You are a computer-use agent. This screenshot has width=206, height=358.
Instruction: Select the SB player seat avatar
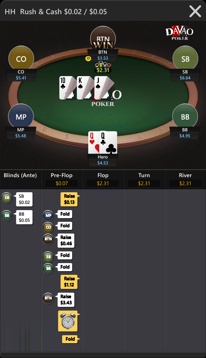click(x=185, y=59)
